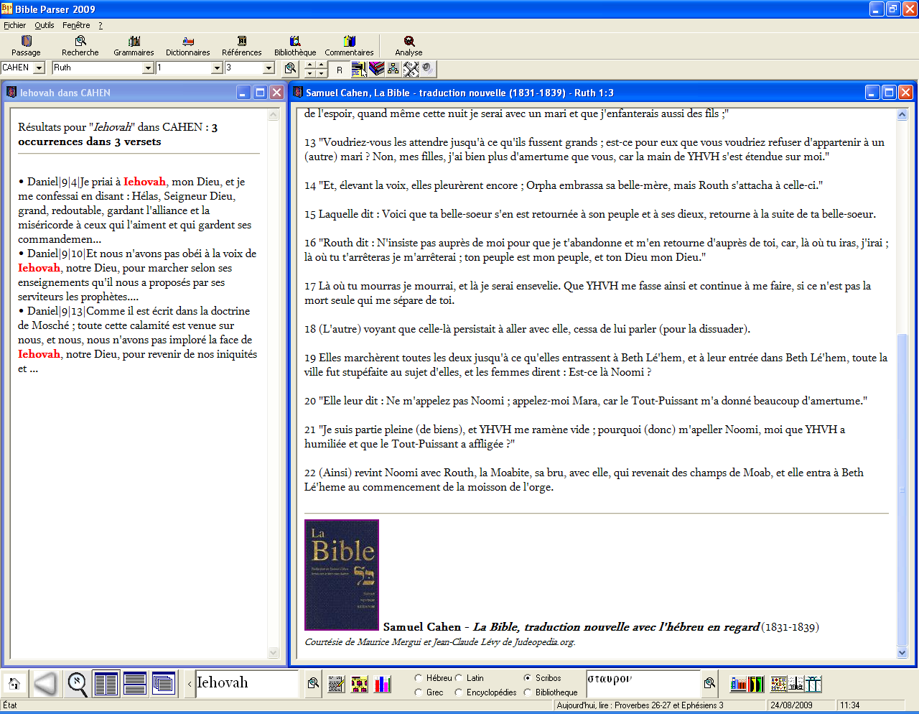Select the Encyclopédies radio button
919x714 pixels.
[x=459, y=692]
